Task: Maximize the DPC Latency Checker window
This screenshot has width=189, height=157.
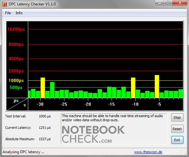Action: (168, 3)
